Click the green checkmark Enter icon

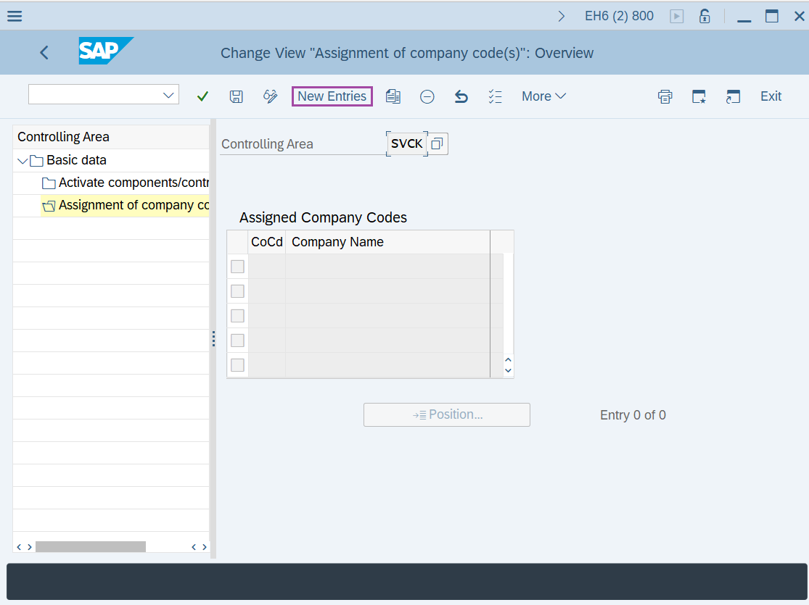pos(202,96)
